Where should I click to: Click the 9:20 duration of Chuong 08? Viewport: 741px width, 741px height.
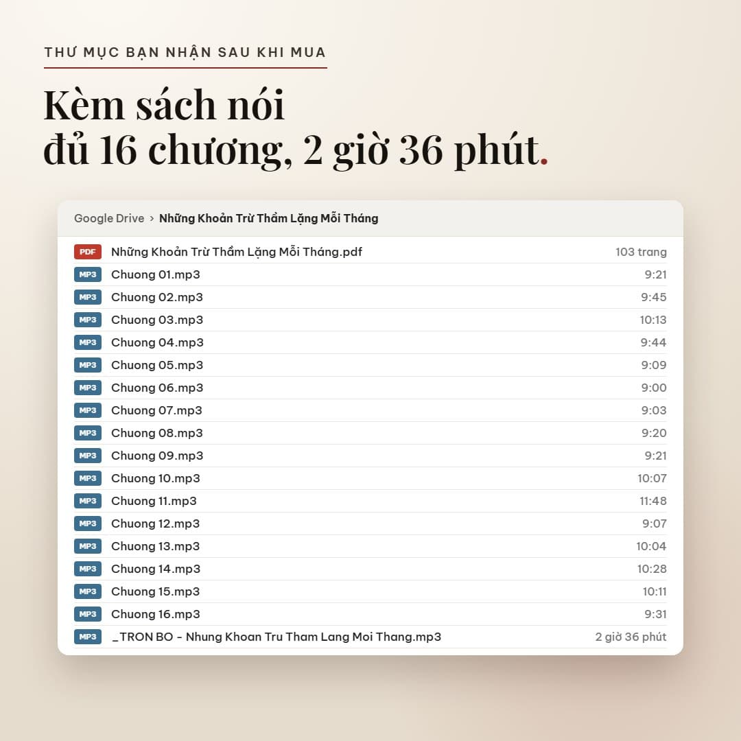point(654,434)
